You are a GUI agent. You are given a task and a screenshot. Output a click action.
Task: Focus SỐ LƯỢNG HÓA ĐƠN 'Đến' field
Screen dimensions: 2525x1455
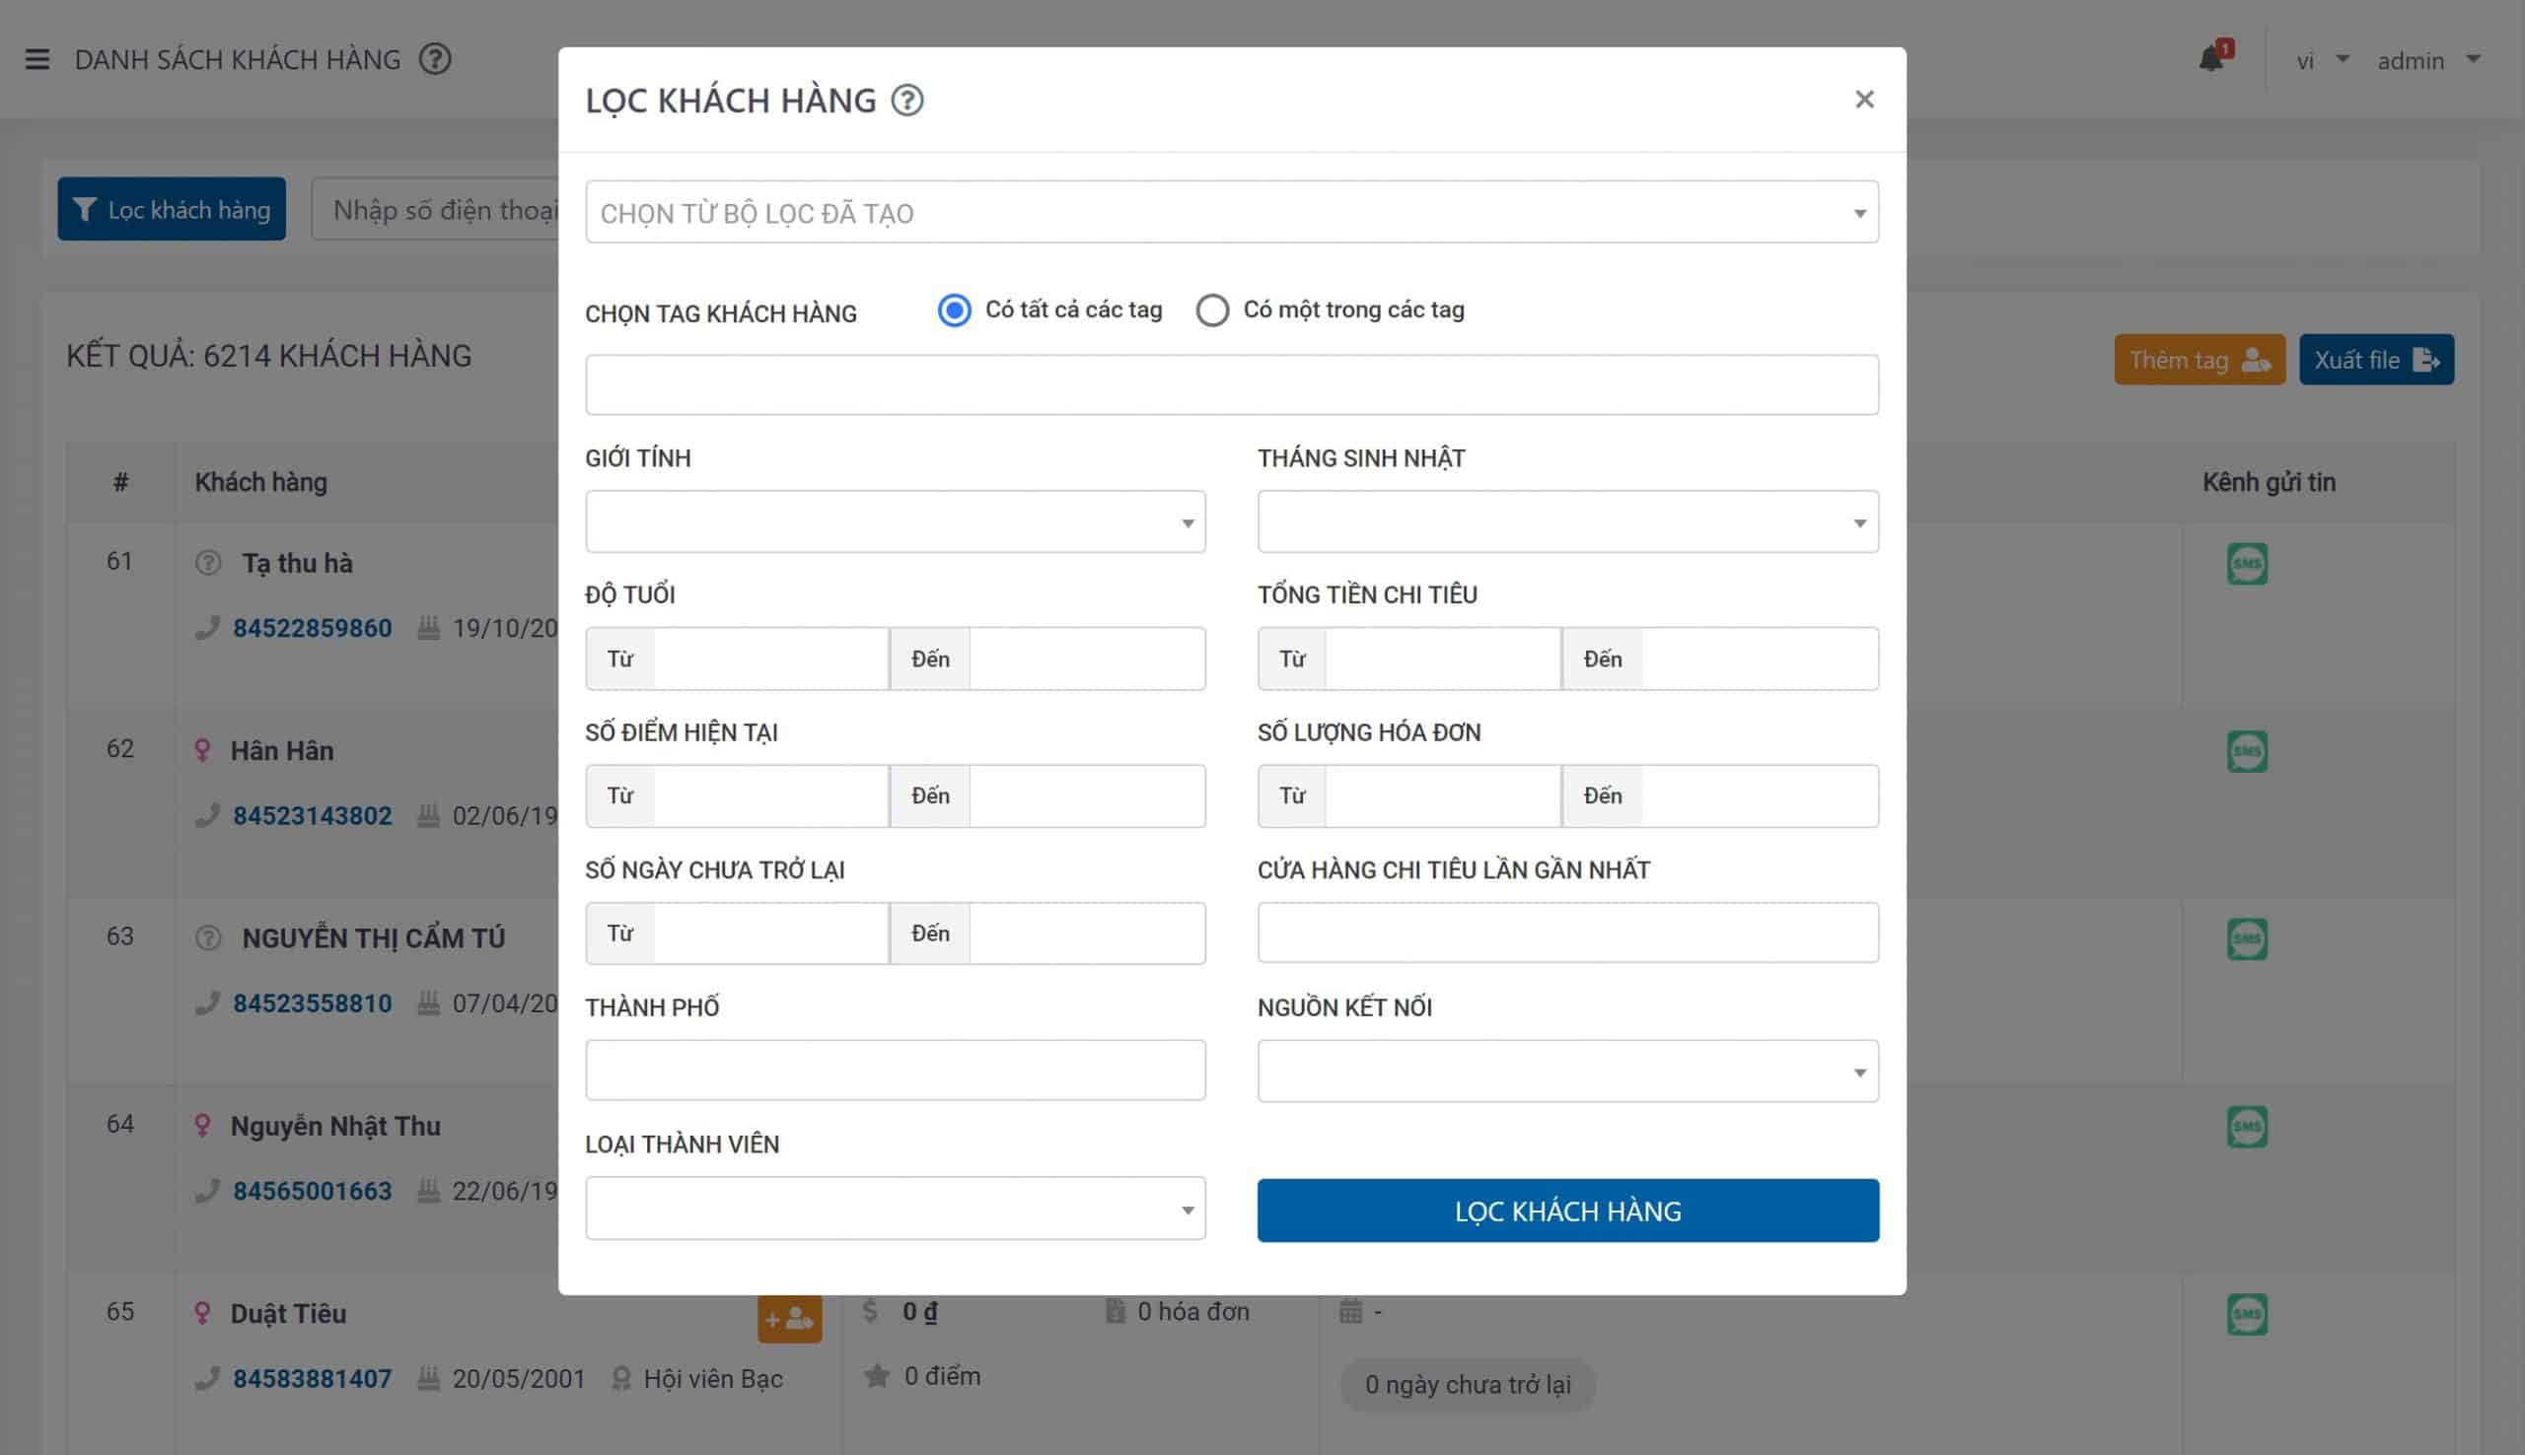pos(1760,796)
